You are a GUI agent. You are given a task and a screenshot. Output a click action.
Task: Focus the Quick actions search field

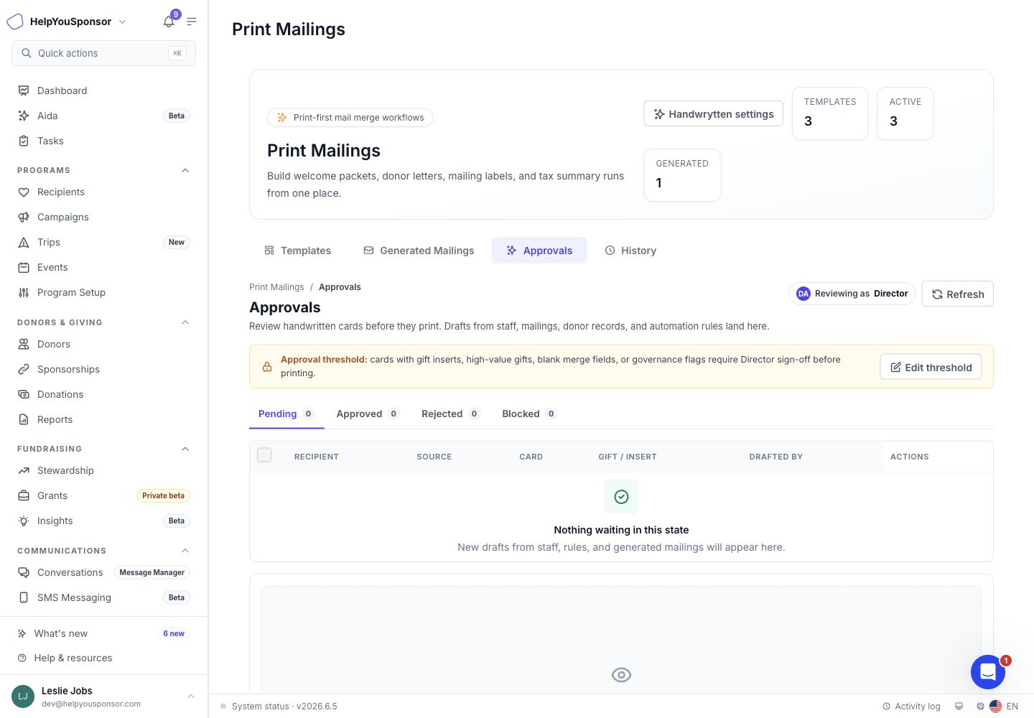(103, 53)
